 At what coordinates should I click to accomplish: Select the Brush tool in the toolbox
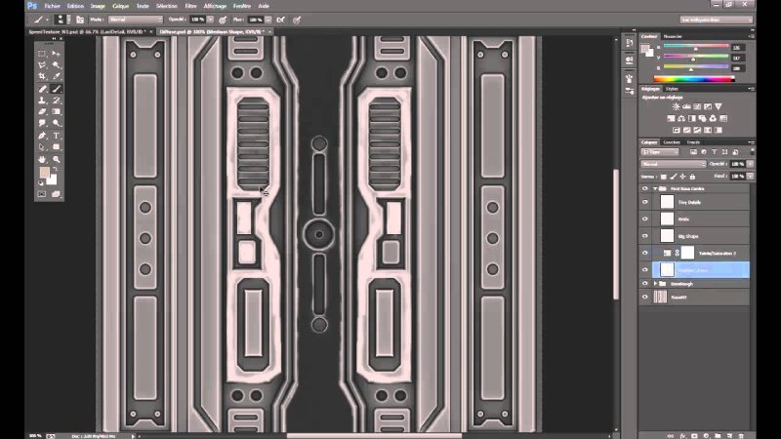pyautogui.click(x=56, y=89)
